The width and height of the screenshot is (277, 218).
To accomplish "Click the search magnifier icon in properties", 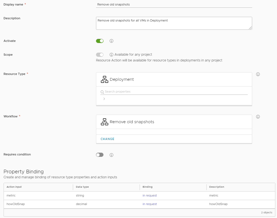I will pyautogui.click(x=102, y=92).
